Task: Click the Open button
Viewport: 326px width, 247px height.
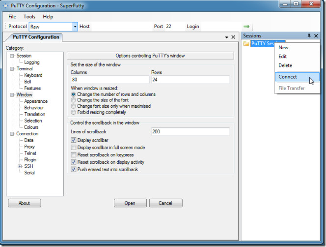Action: [130, 203]
